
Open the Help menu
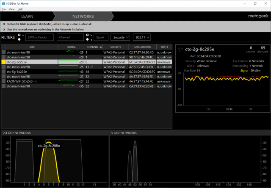pyautogui.click(x=20, y=9)
